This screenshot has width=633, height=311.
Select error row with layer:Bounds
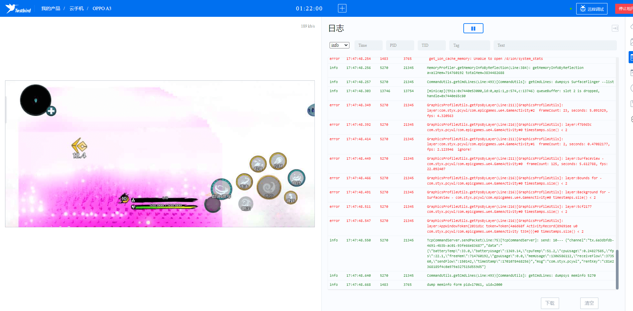coord(472,181)
